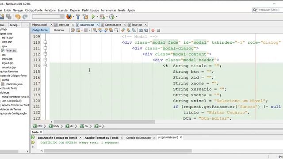Image resolution: width=283 pixels, height=159 pixels.
Task: Click the Profile Project clock icon
Action: point(112,17)
